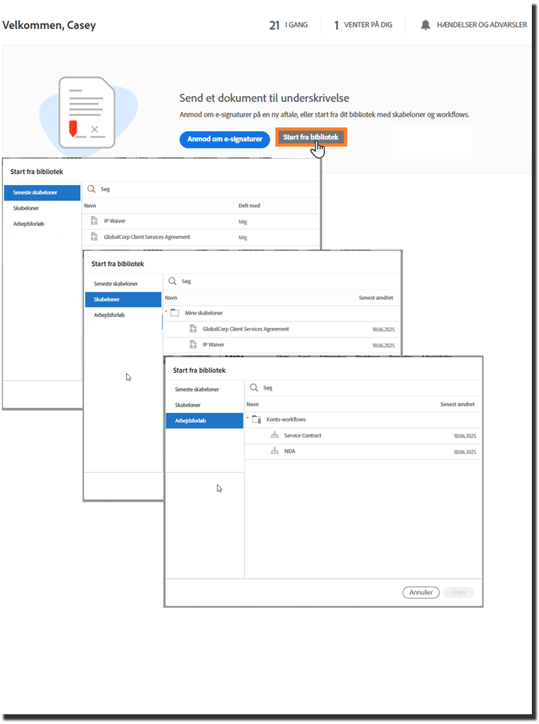Open the 21 I GANG agreements filter

(288, 25)
